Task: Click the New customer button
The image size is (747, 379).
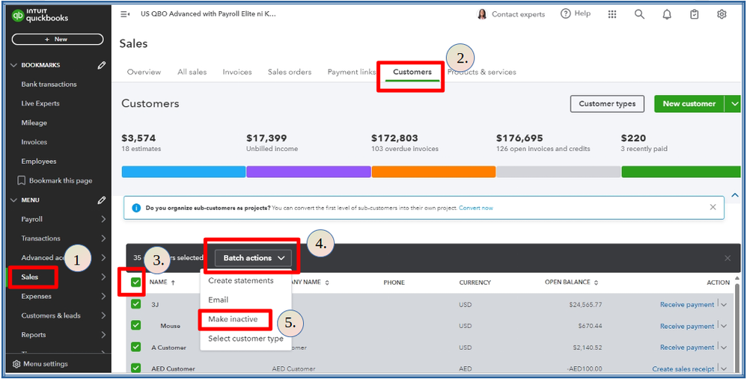Action: tap(689, 104)
